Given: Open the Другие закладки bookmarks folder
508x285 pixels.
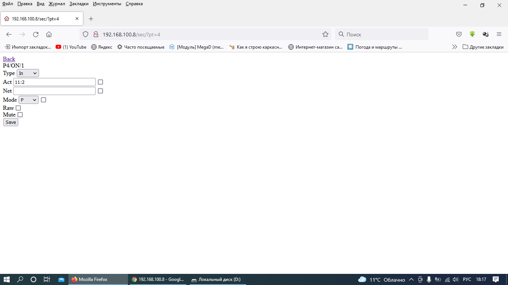Looking at the screenshot, I should [483, 47].
